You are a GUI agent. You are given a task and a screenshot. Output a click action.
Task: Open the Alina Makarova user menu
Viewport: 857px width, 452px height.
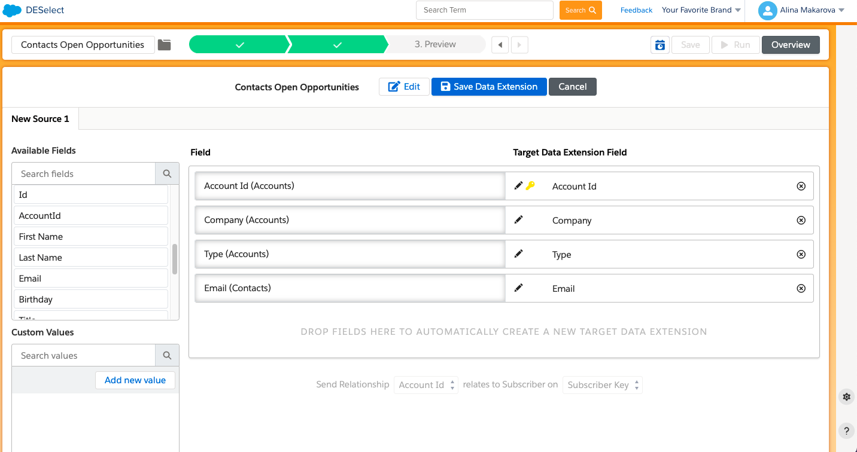click(801, 10)
